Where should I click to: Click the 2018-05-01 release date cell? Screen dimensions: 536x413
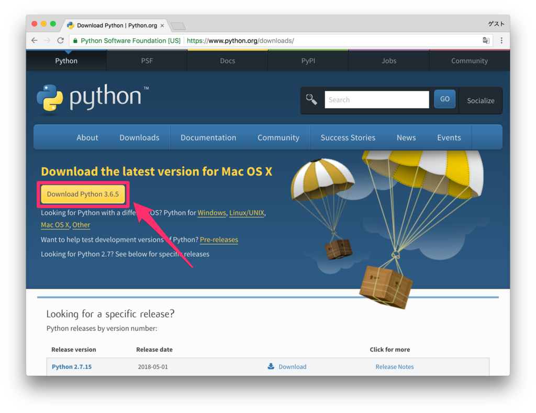153,366
